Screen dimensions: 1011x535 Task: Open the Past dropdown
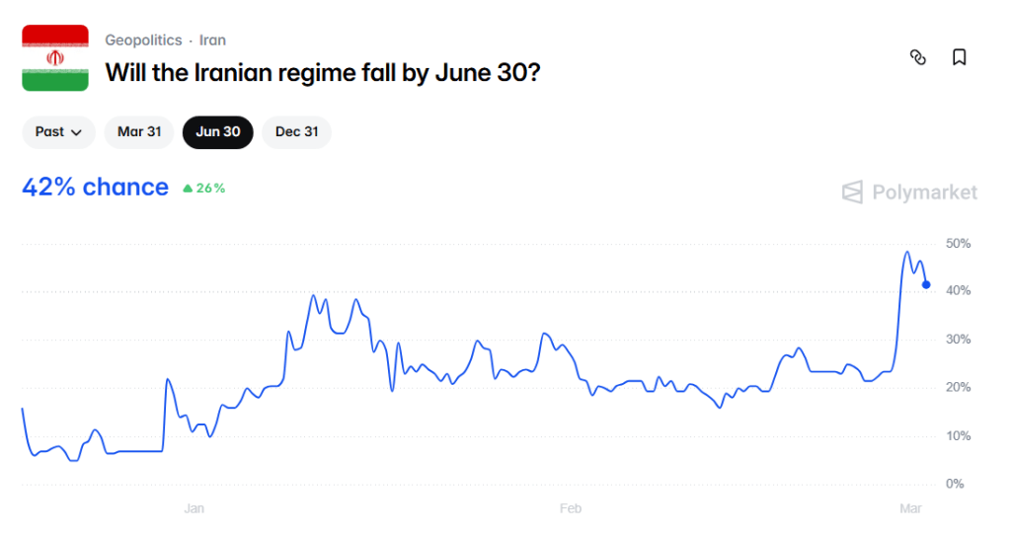click(x=58, y=132)
